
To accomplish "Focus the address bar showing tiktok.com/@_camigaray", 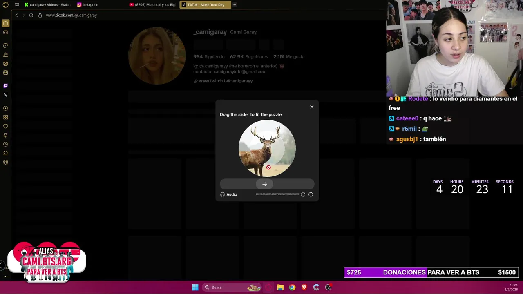I will click(x=71, y=15).
